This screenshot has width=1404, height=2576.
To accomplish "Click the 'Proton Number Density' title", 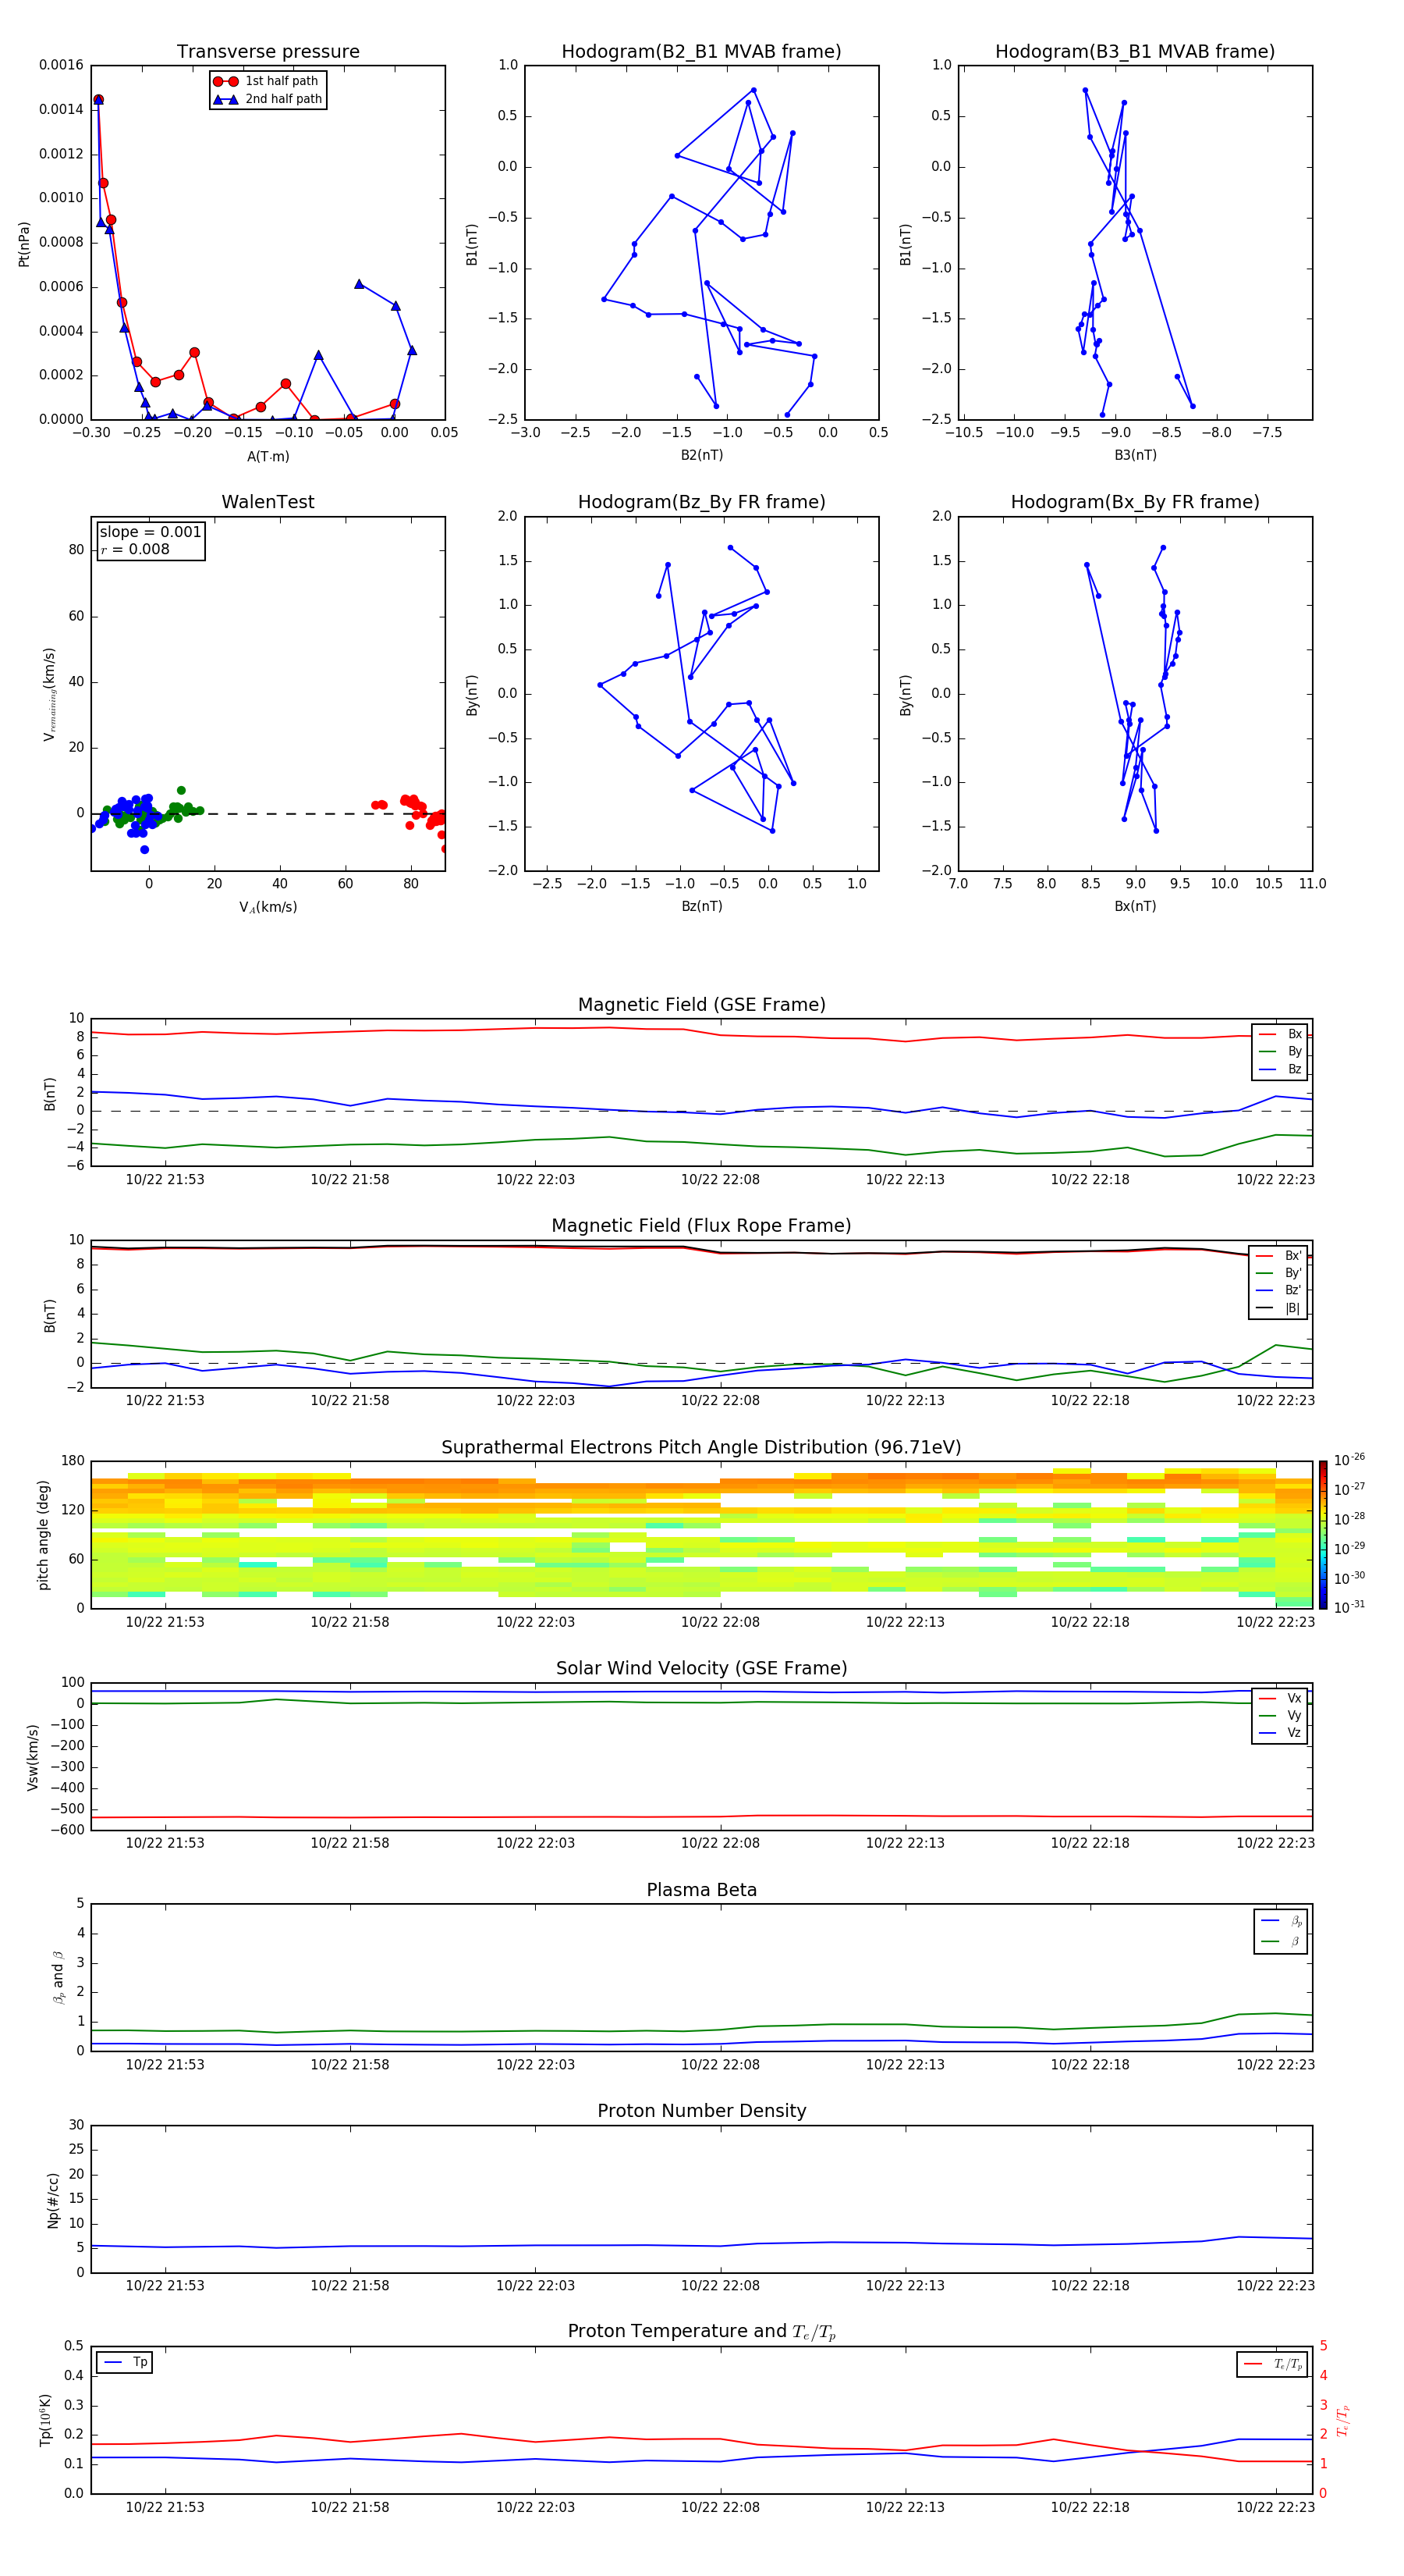I will [701, 2111].
